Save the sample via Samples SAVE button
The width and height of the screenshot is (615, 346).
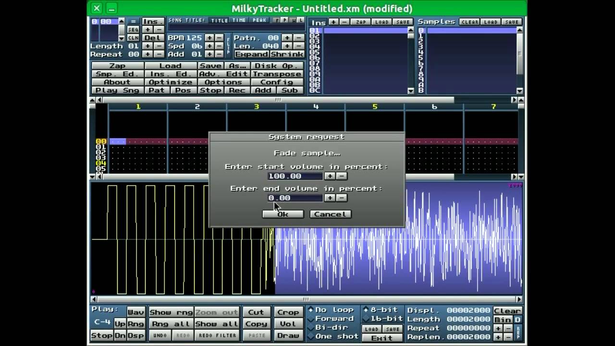click(x=512, y=22)
